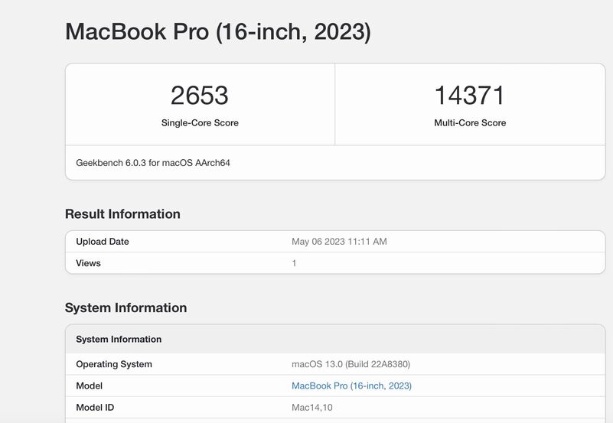Click the System Information table header
Screen dimensions: 613x423
(335, 339)
